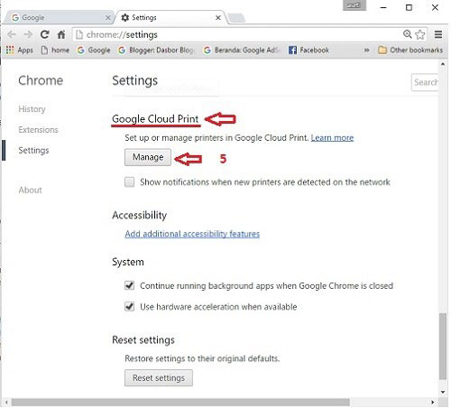Open the Other bookmarks folder
The width and height of the screenshot is (451, 408).
tap(410, 50)
